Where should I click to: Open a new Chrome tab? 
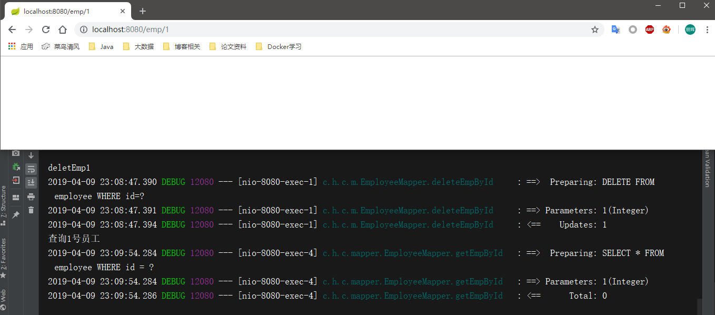click(x=143, y=11)
